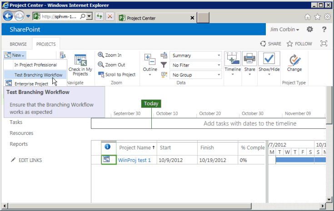334x211 pixels.
Task: Click the blue Gantt bar for WinProj test 1
Action: pyautogui.click(x=300, y=160)
